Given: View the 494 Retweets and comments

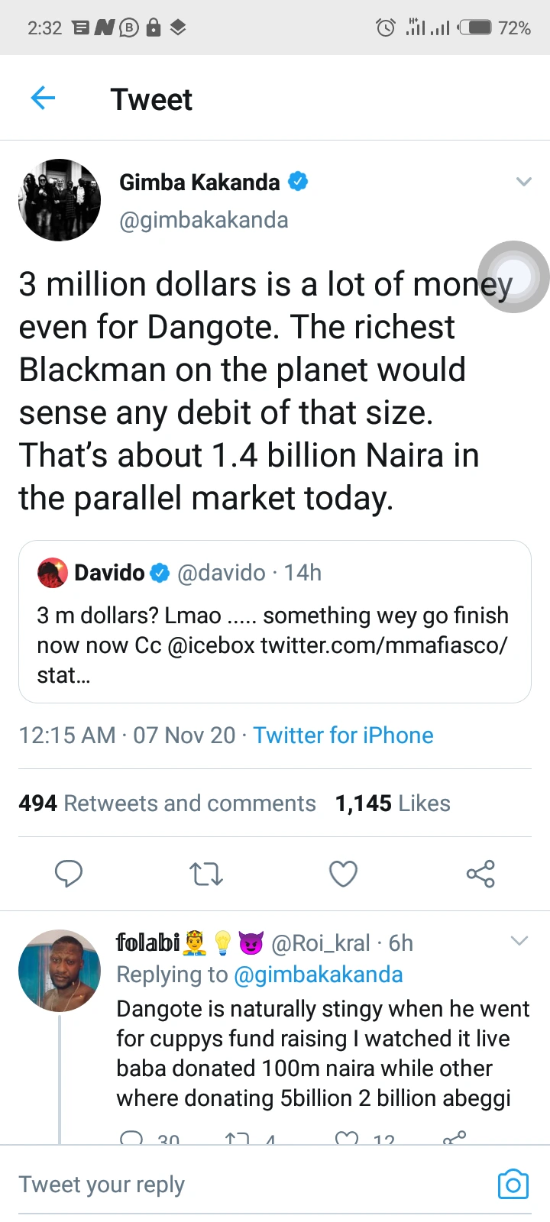Looking at the screenshot, I should (167, 803).
